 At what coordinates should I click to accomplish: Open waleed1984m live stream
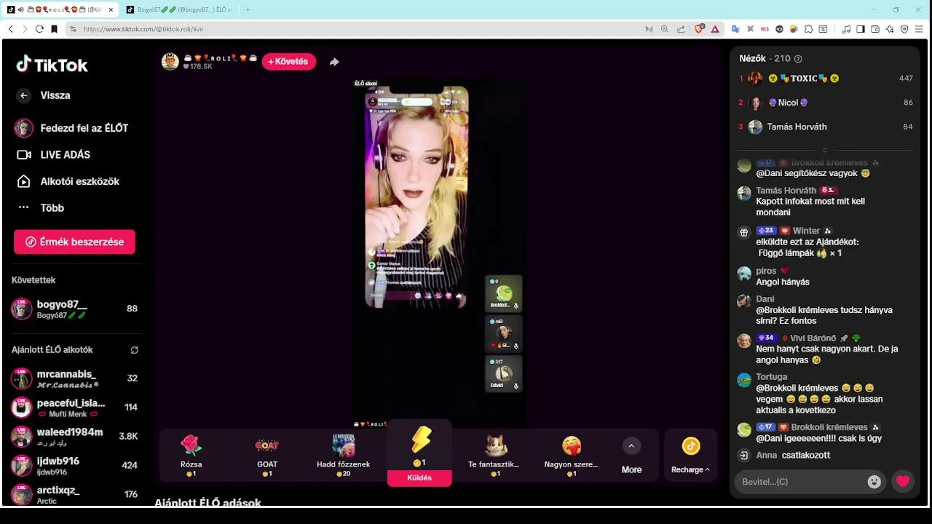pyautogui.click(x=74, y=437)
